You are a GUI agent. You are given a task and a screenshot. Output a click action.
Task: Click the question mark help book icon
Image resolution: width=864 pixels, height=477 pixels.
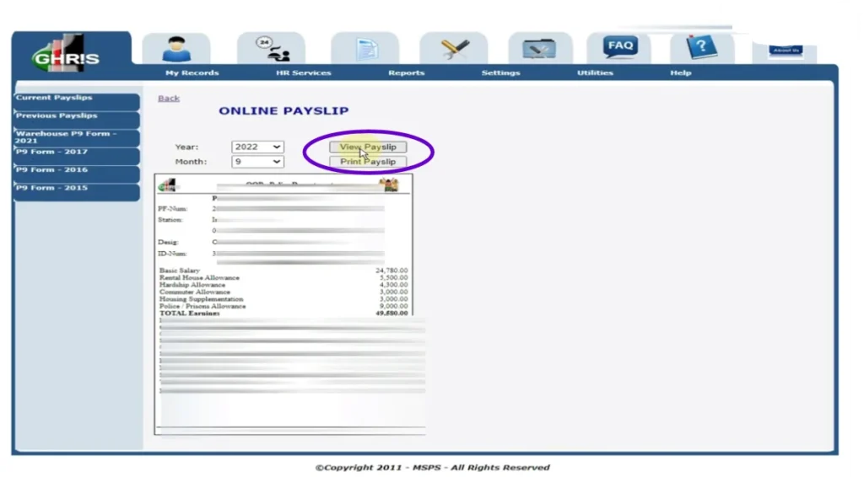click(699, 48)
